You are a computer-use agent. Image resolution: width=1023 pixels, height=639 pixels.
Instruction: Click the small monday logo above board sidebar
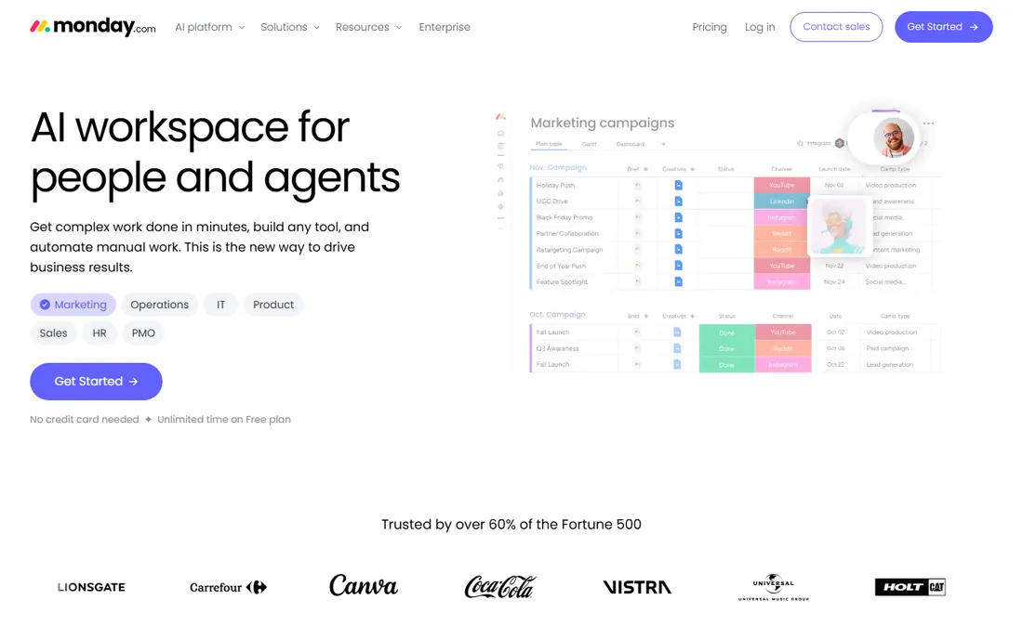500,117
